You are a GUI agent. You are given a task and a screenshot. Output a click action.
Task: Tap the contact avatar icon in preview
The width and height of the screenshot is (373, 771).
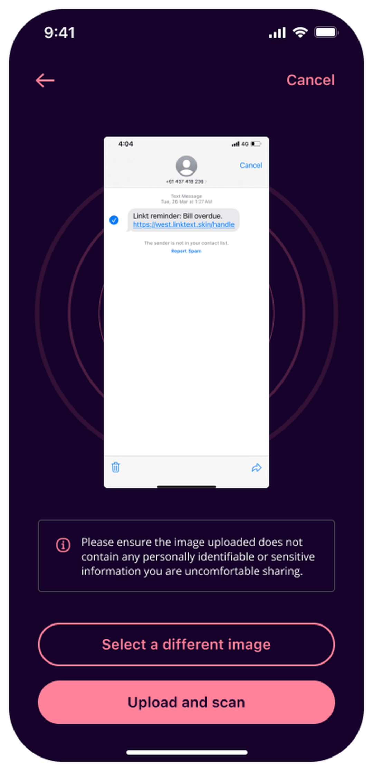(x=186, y=166)
